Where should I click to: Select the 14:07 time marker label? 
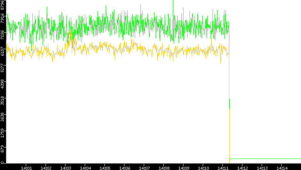[145, 168]
